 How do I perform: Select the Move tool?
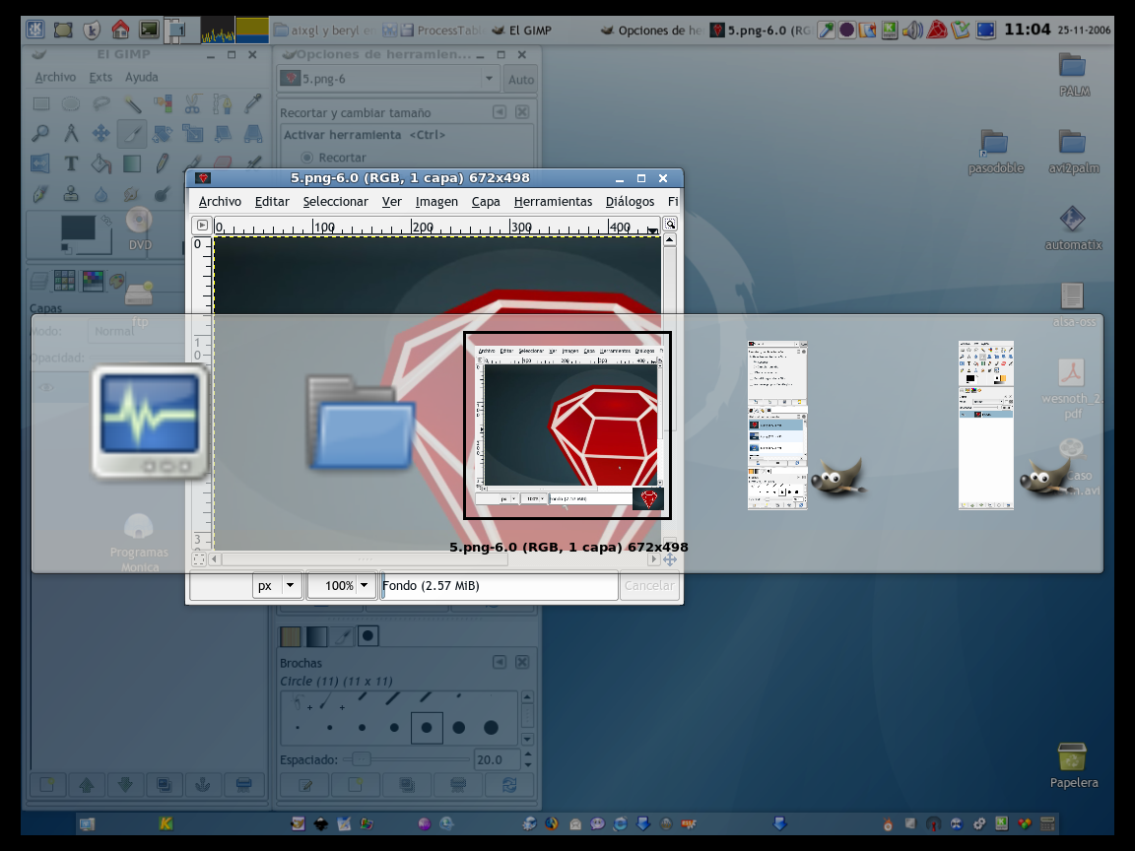tap(101, 133)
